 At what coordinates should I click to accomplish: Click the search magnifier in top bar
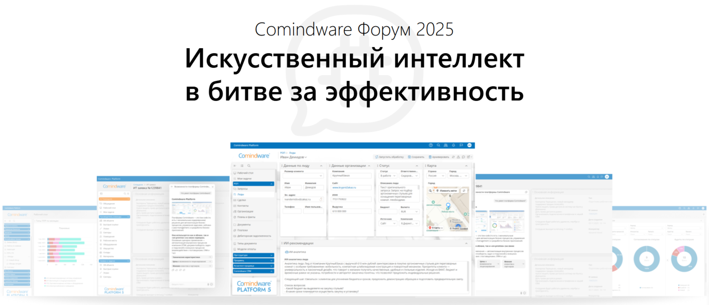pyautogui.click(x=438, y=145)
